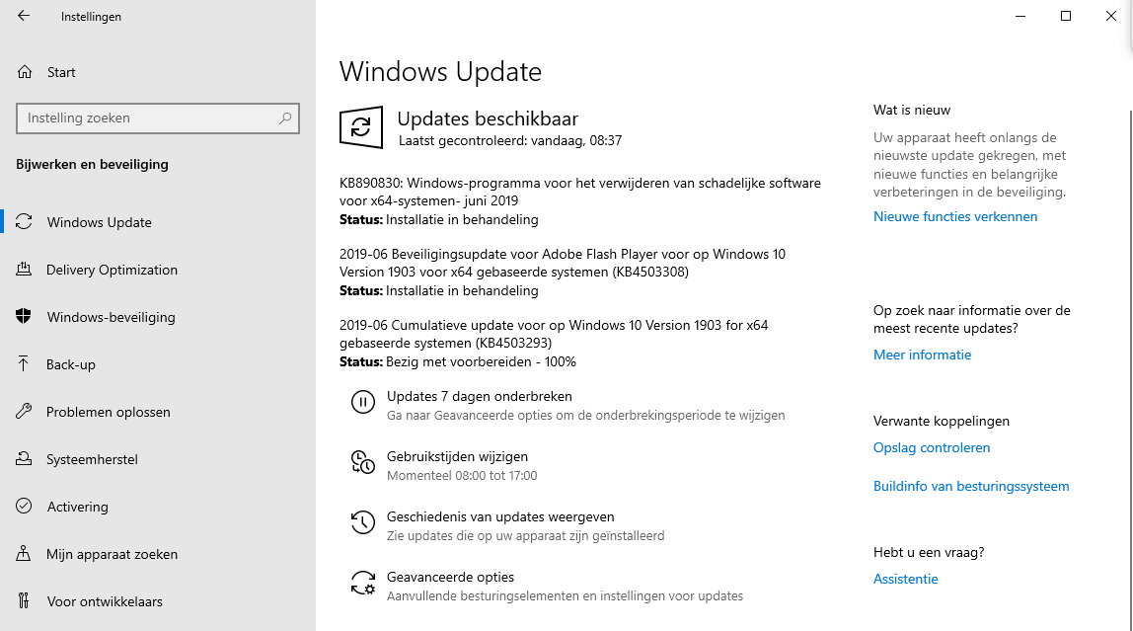The height and width of the screenshot is (631, 1133).
Task: Click the Delivery Optimization icon
Action: click(24, 270)
